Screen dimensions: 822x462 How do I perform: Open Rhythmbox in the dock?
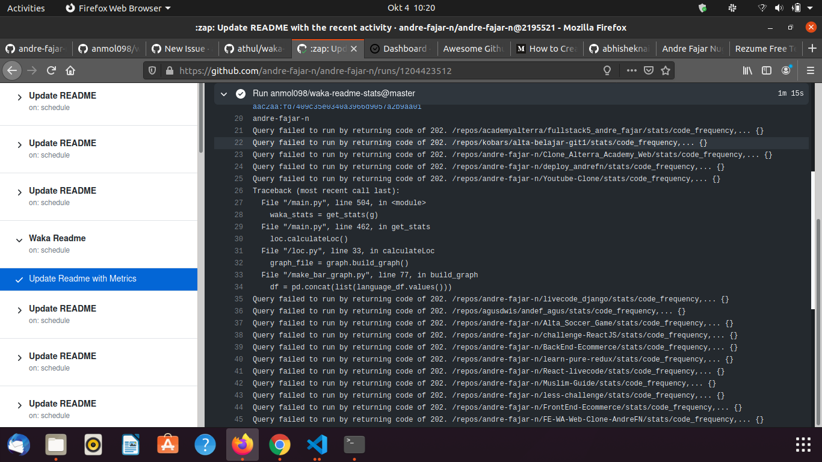pos(93,445)
